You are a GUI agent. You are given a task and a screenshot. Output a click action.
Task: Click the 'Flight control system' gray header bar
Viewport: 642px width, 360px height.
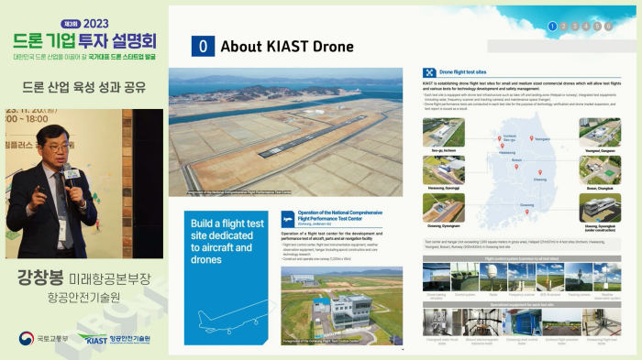[x=522, y=258]
